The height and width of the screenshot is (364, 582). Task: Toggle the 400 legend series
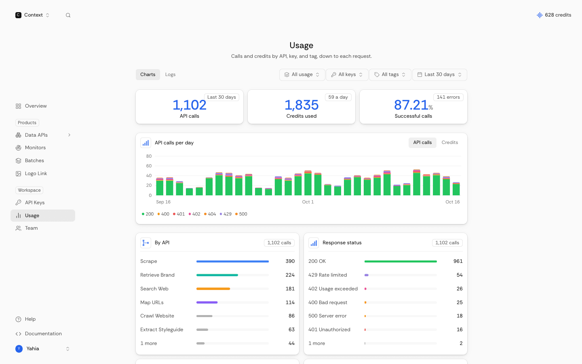coord(163,214)
